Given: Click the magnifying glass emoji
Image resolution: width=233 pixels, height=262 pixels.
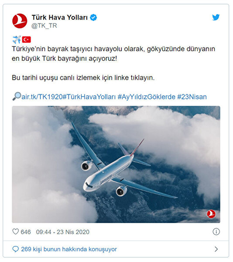Looking at the screenshot, I should pos(17,96).
